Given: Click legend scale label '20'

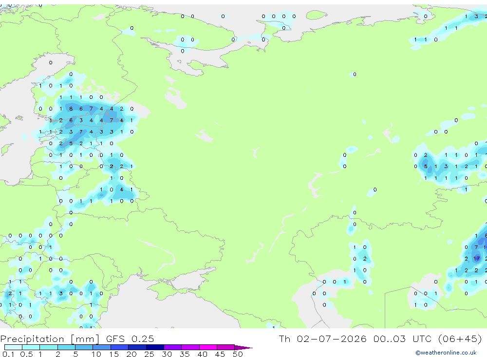Looking at the screenshot, I should pyautogui.click(x=131, y=354).
